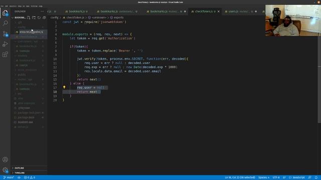Screen dimensions: 321x180
Task: Open the Extensions view
Action: tap(5, 54)
